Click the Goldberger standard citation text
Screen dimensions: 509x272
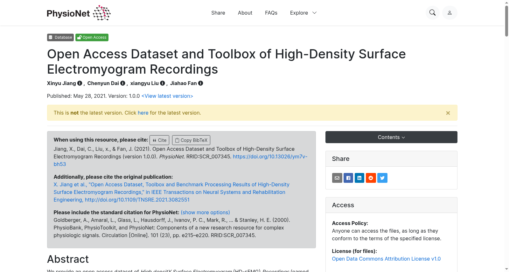tap(172, 228)
